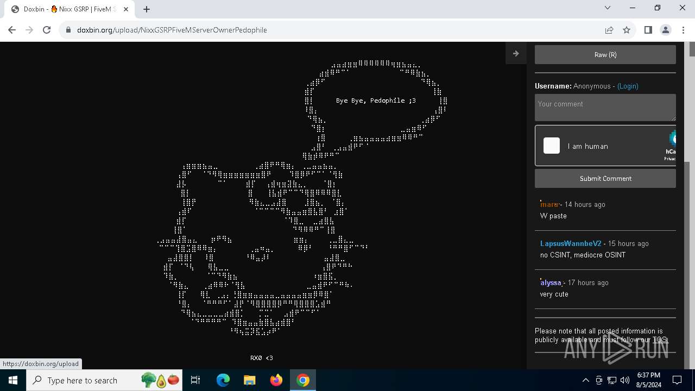This screenshot has height=391, width=695.
Task: Open alyssa user profile
Action: point(551,282)
